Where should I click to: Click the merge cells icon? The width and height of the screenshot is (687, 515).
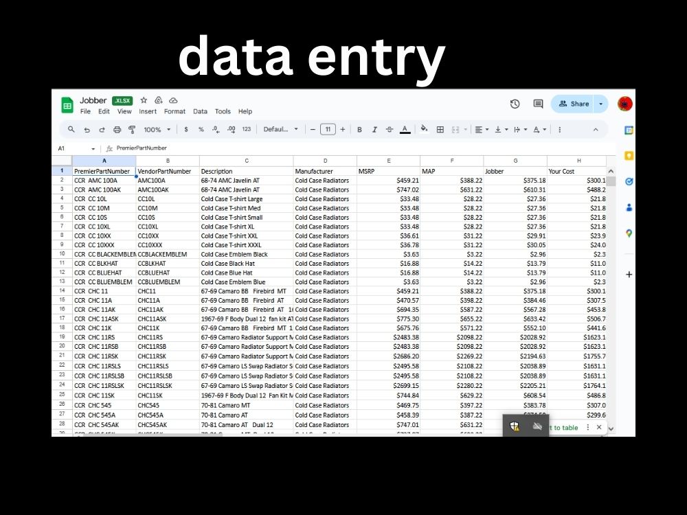coord(455,130)
